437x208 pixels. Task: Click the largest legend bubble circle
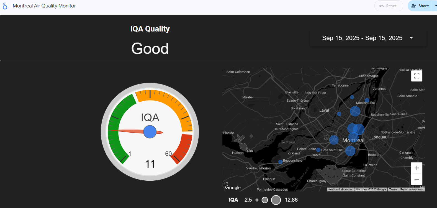click(x=276, y=200)
